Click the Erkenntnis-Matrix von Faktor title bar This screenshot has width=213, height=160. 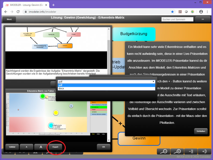tap(41, 91)
